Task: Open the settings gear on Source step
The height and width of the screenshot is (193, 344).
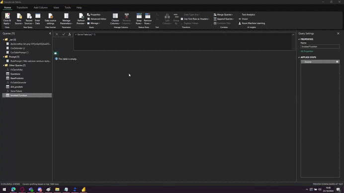Action: (x=337, y=62)
